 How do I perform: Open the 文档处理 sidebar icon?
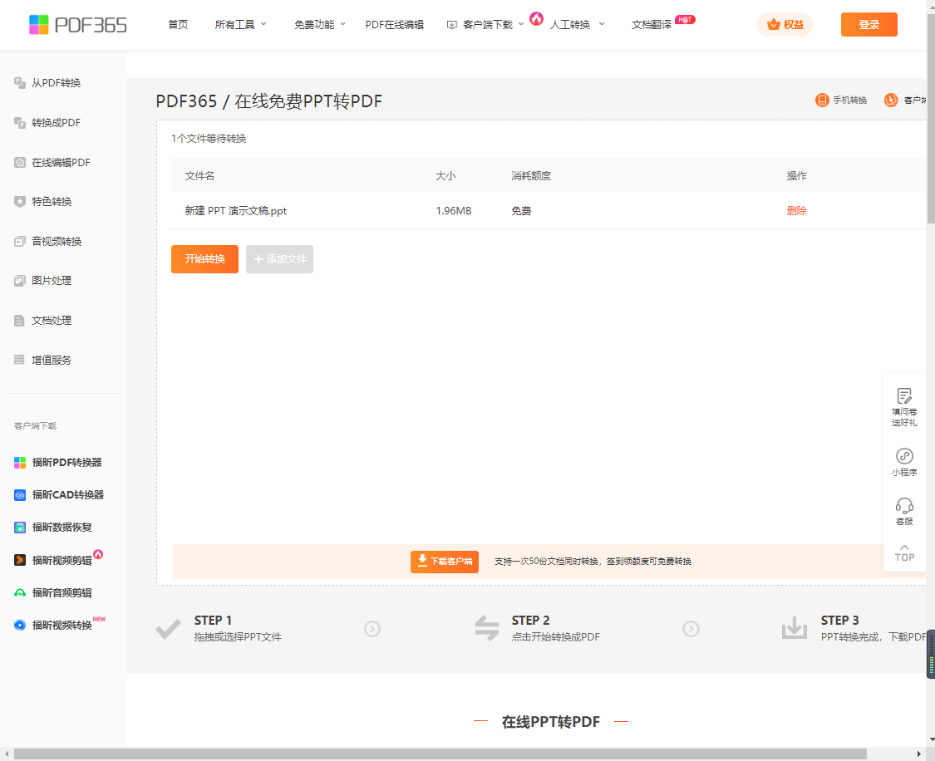coord(20,321)
